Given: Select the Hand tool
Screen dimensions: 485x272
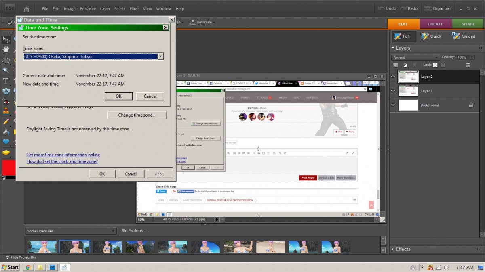Looking at the screenshot, I should (6, 50).
